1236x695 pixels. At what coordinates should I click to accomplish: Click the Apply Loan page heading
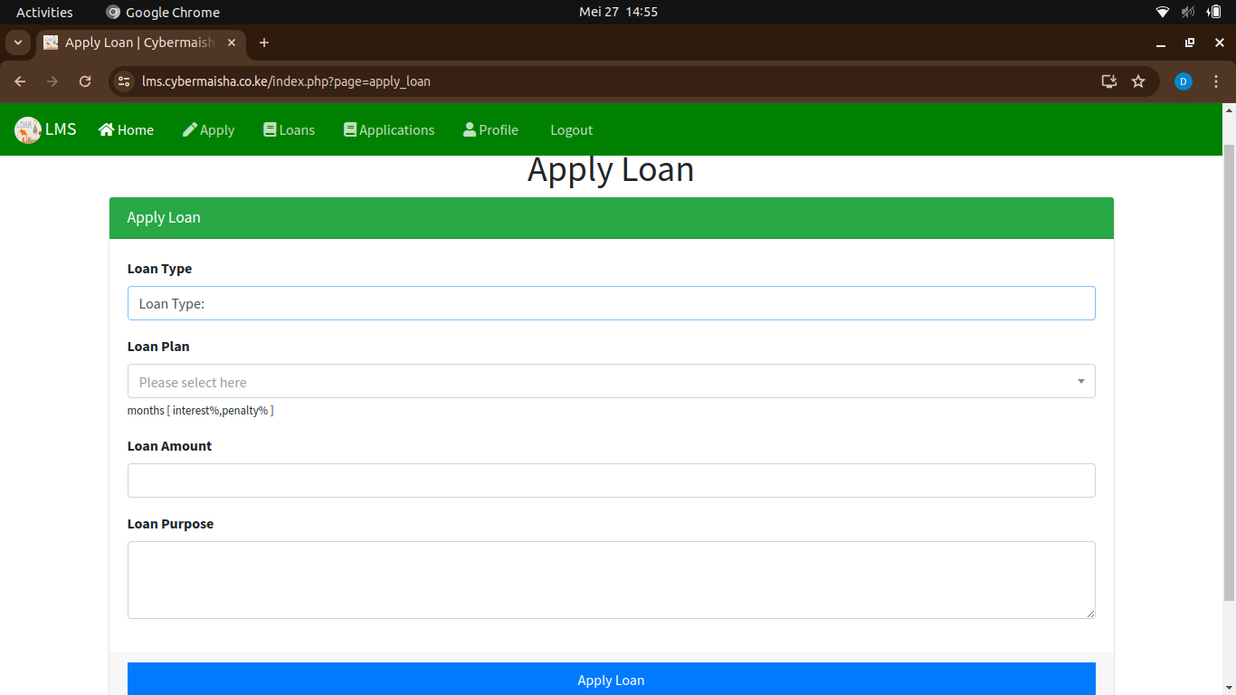point(611,169)
